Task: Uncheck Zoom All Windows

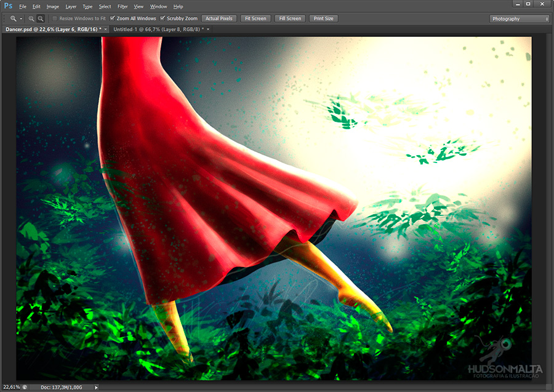Action: (113, 18)
